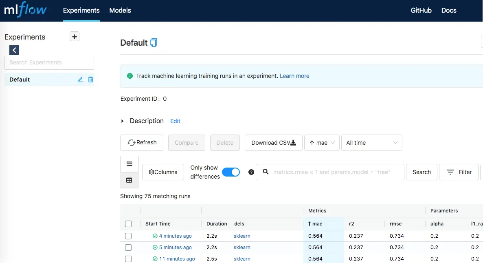Select the table view icon
The image size is (483, 263).
[x=129, y=179]
